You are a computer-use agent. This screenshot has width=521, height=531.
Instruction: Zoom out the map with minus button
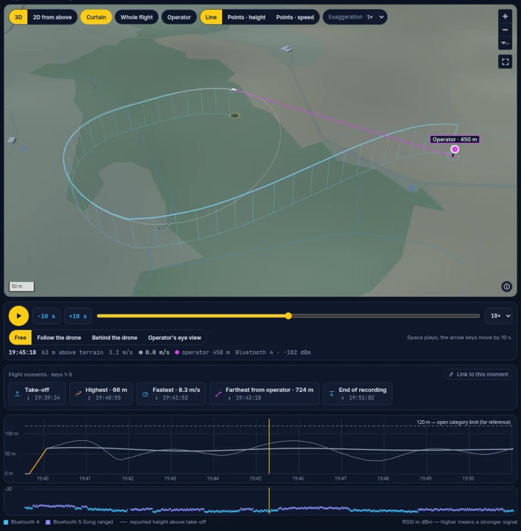coord(505,30)
